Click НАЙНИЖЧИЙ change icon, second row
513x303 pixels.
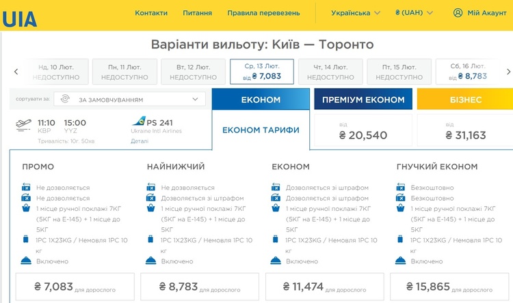tap(151, 197)
